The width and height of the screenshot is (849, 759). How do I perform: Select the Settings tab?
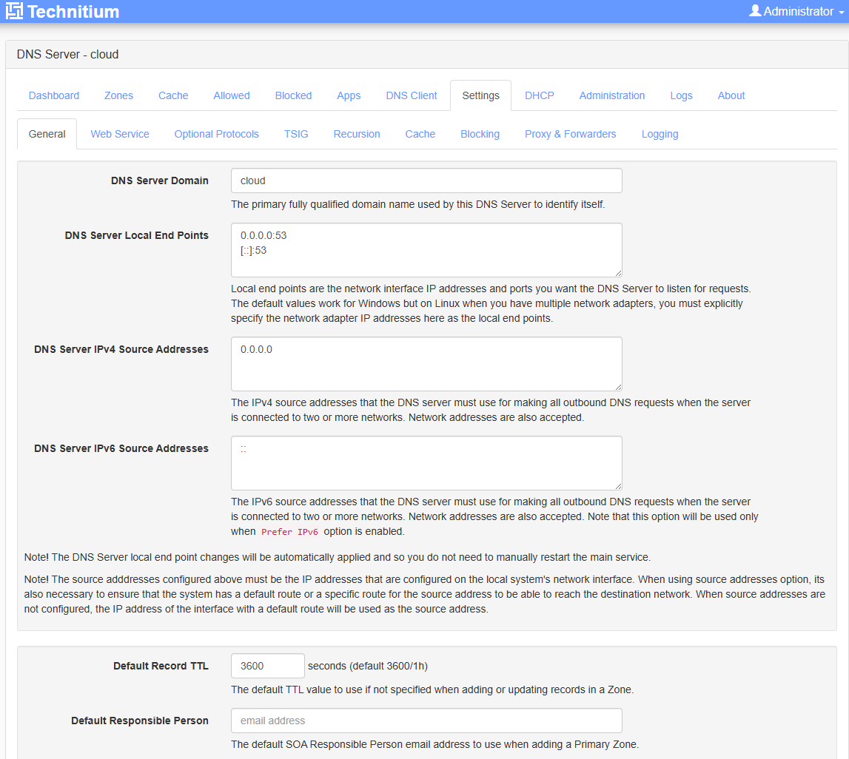click(x=481, y=95)
